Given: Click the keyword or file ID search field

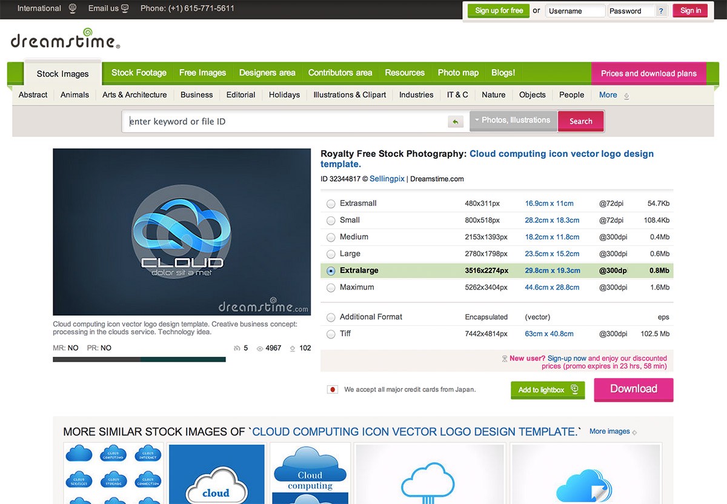Looking at the screenshot, I should [285, 122].
